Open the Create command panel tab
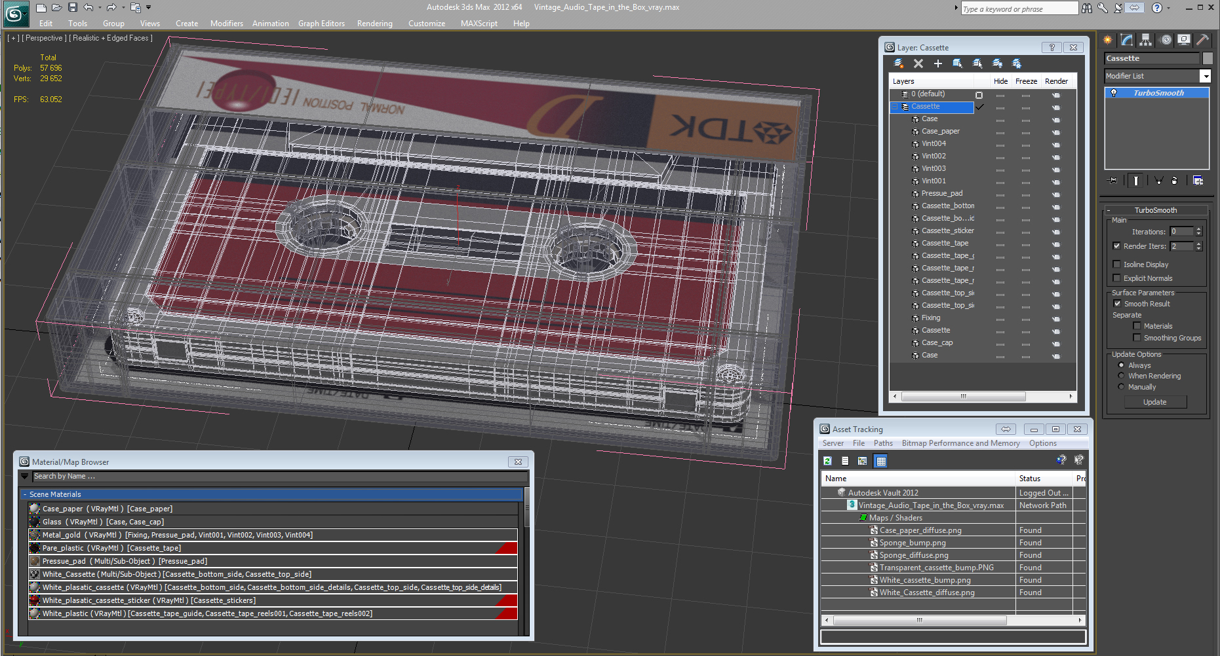1220x656 pixels. [1108, 40]
